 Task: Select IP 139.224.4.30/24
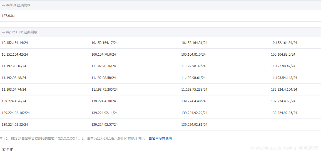click(x=104, y=101)
